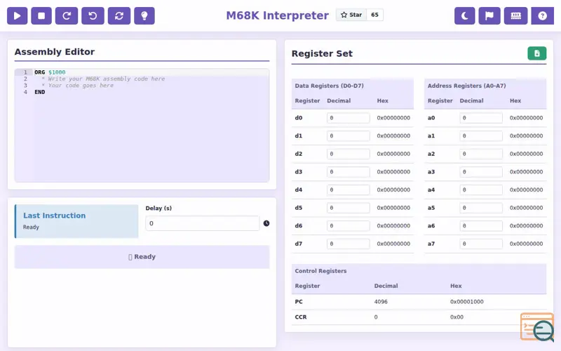Image resolution: width=561 pixels, height=351 pixels.
Task: Click the a6 decimal input field
Action: [x=481, y=225]
